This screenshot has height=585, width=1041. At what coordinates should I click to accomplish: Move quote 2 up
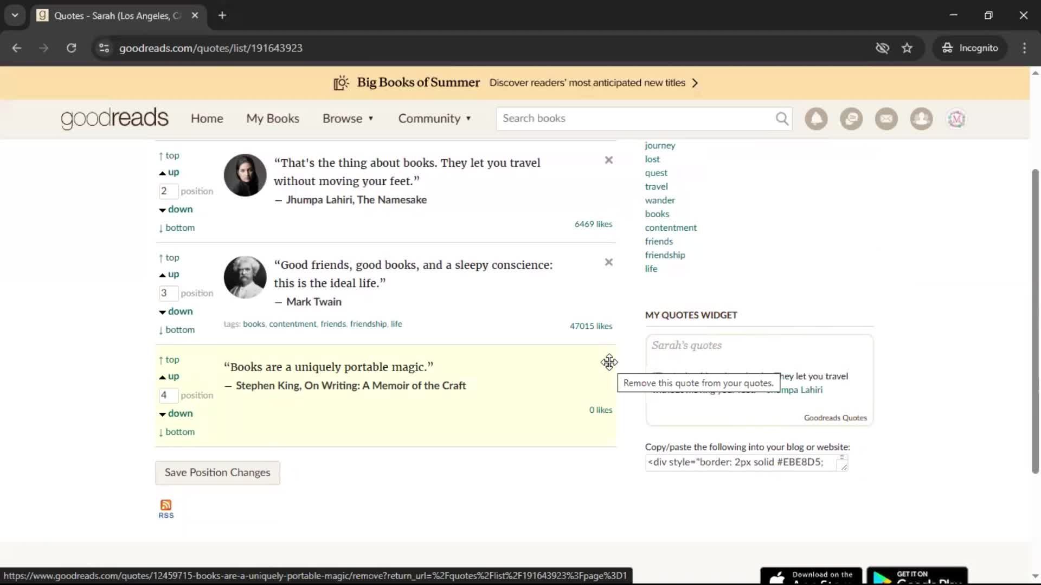pos(169,172)
